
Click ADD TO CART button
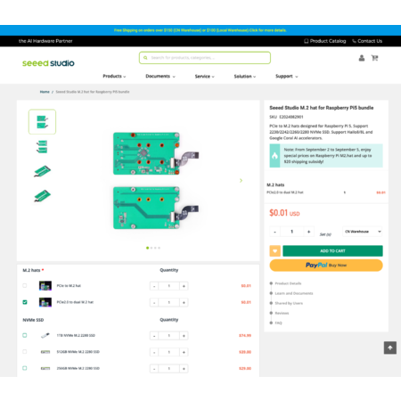(332, 251)
